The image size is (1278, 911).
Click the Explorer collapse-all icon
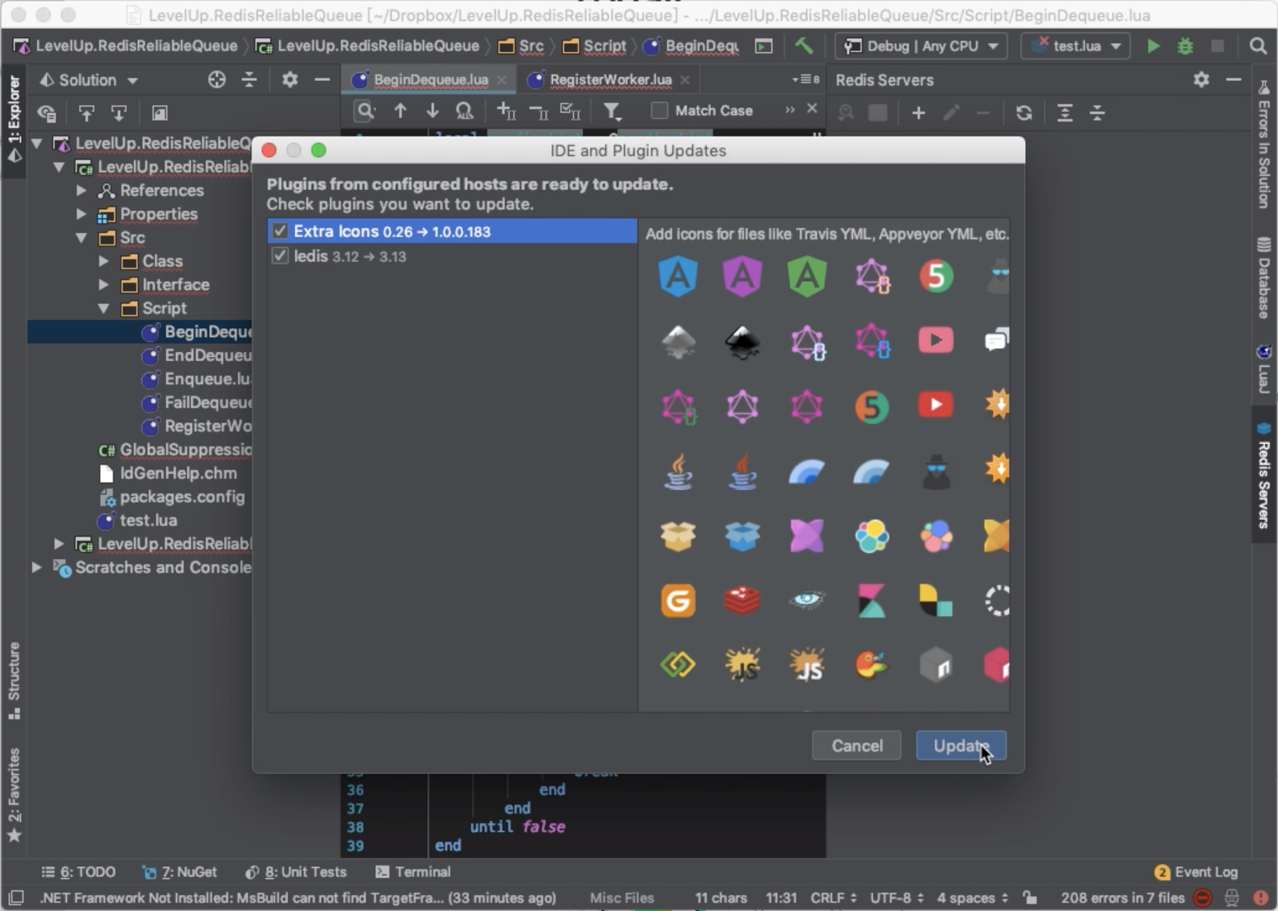coord(249,79)
